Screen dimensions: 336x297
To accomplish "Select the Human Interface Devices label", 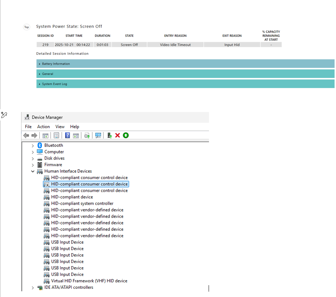I will 68,171.
